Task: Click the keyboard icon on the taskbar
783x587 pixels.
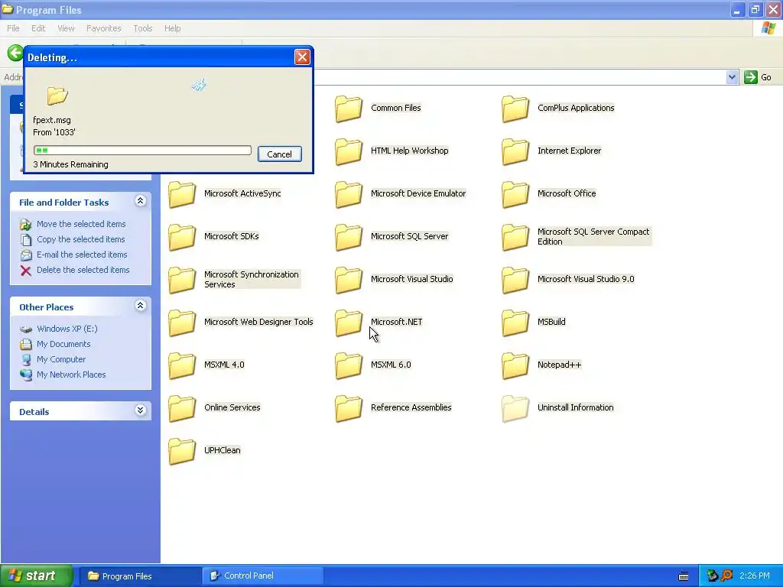Action: pos(684,576)
